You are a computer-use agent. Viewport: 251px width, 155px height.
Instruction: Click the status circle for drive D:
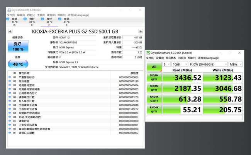click(x=8, y=19)
